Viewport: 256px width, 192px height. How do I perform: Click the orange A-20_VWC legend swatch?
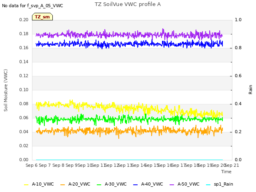coord(63,185)
